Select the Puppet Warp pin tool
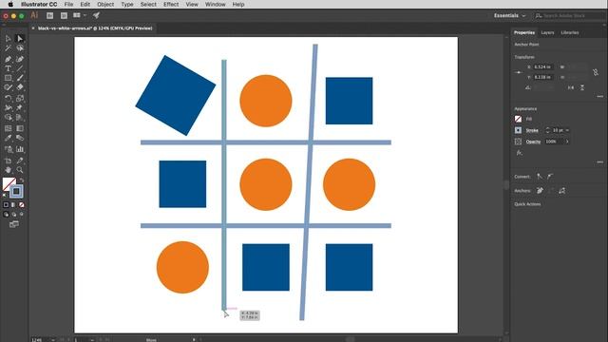 pyautogui.click(x=20, y=107)
